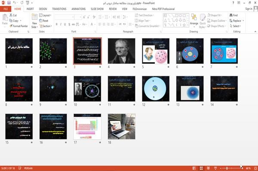258x171 pixels.
Task: Open the font size combo box
Action: 78,17
